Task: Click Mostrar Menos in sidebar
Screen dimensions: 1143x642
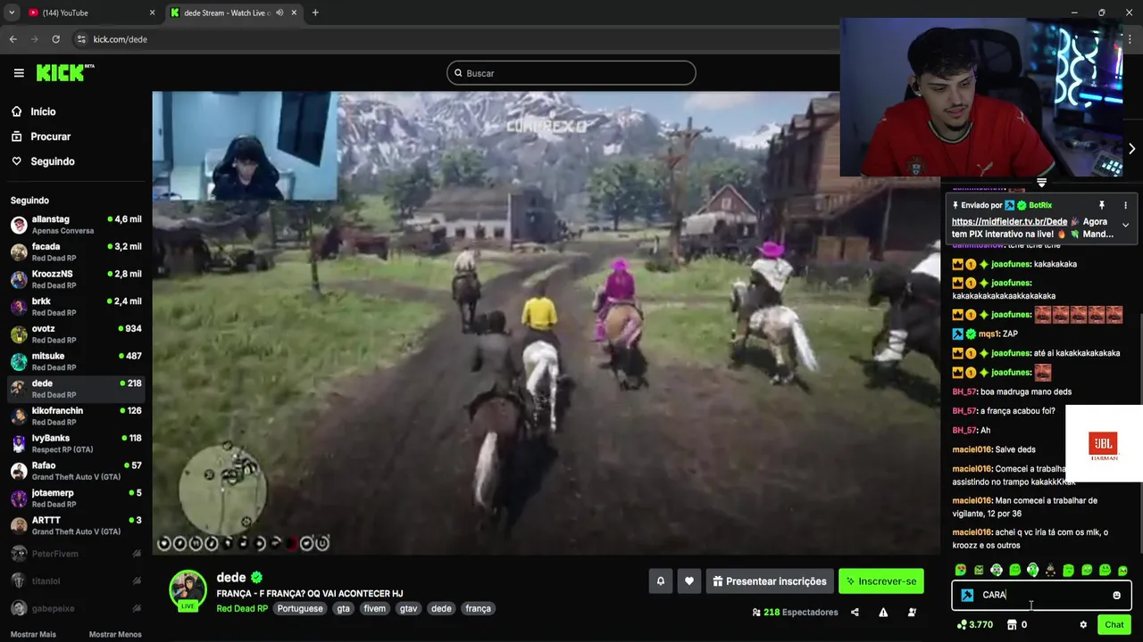Action: [115, 634]
